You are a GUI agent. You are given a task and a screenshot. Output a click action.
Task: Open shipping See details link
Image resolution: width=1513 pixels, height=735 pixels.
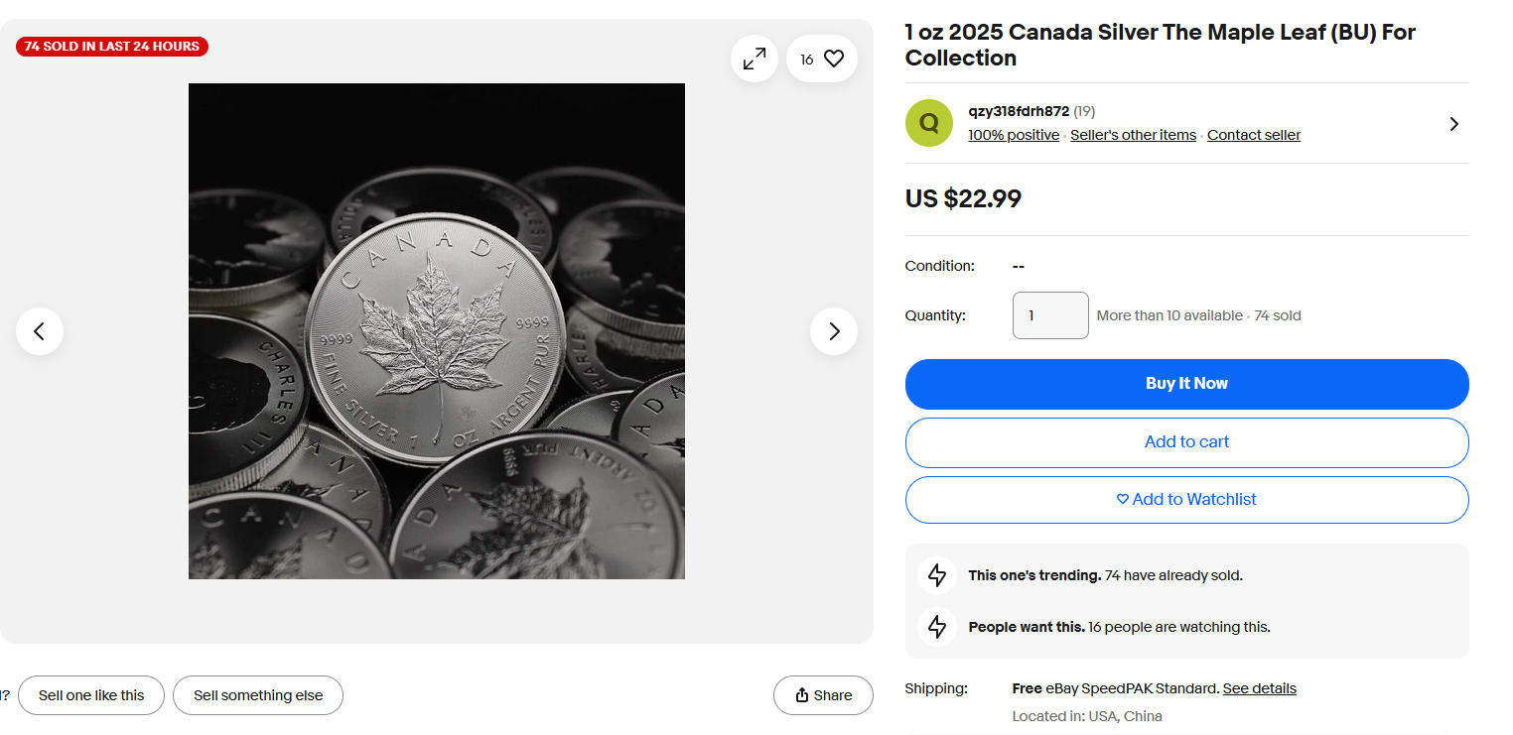coord(1259,688)
